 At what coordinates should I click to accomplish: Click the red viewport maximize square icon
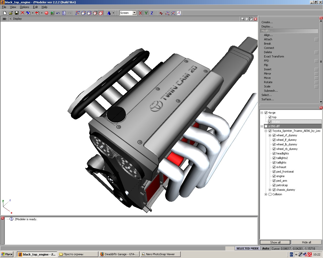pyautogui.click(x=255, y=19)
